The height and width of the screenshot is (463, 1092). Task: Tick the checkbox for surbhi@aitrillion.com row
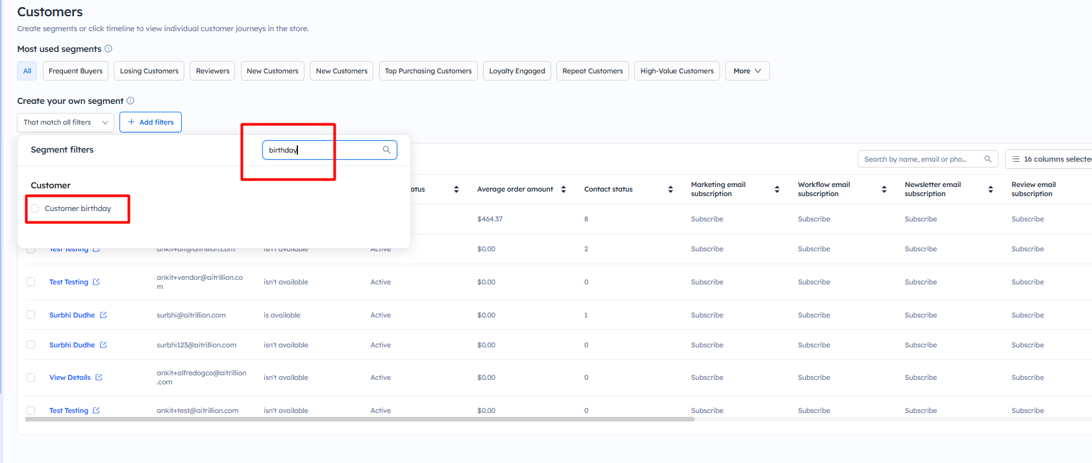(31, 315)
